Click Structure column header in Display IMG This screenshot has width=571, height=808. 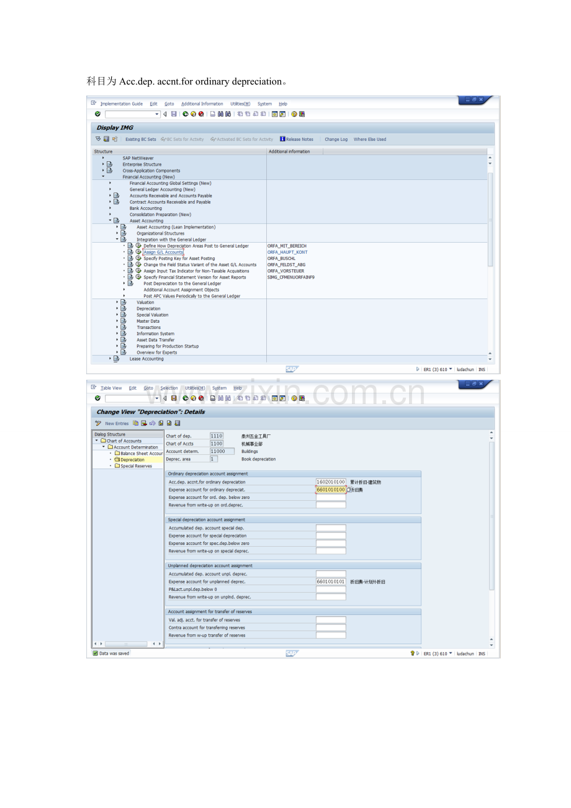(179, 151)
